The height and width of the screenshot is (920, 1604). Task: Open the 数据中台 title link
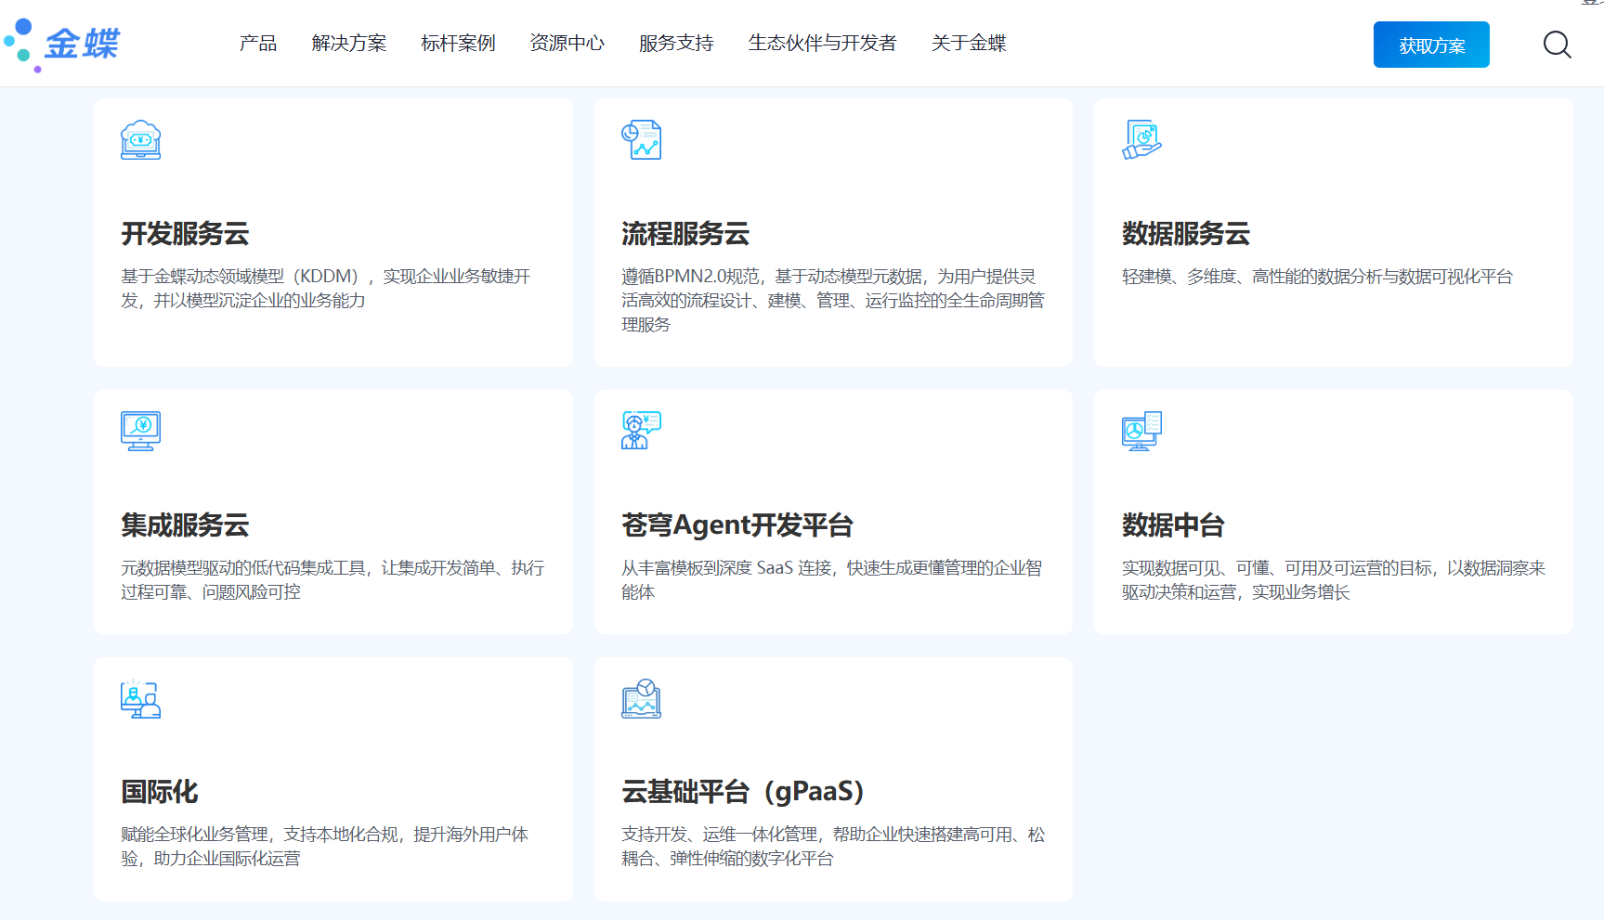pyautogui.click(x=1173, y=525)
